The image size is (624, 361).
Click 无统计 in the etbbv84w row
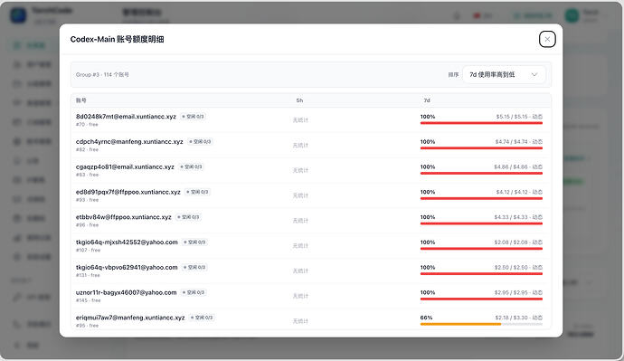[300, 220]
